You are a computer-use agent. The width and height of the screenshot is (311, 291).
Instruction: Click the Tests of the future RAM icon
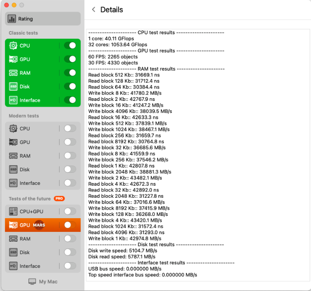13,239
